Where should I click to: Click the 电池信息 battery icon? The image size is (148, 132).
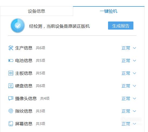pyautogui.click(x=11, y=60)
